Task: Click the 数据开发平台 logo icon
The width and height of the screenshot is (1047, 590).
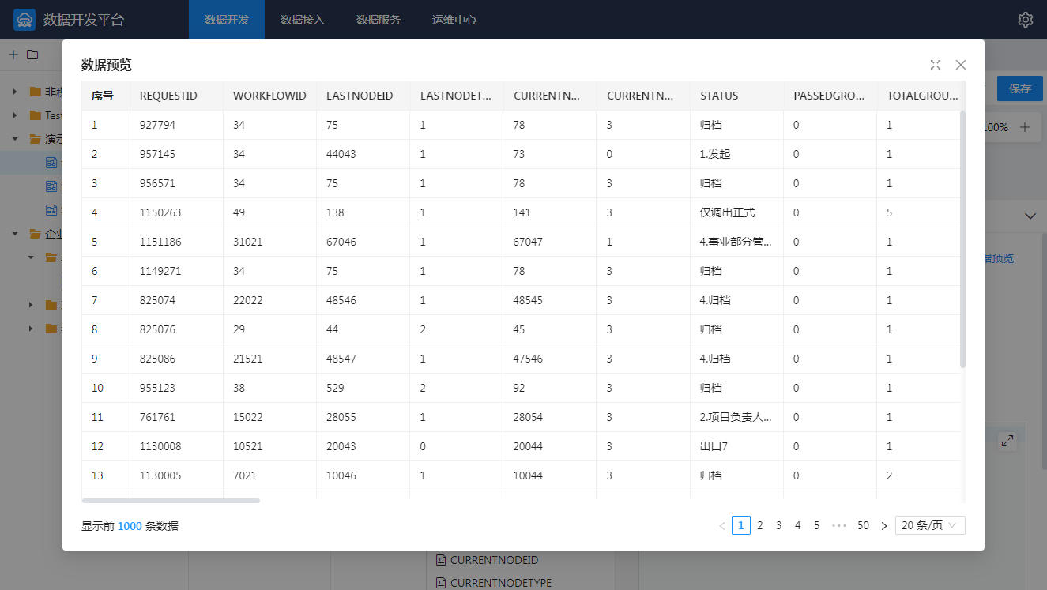Action: click(x=24, y=20)
